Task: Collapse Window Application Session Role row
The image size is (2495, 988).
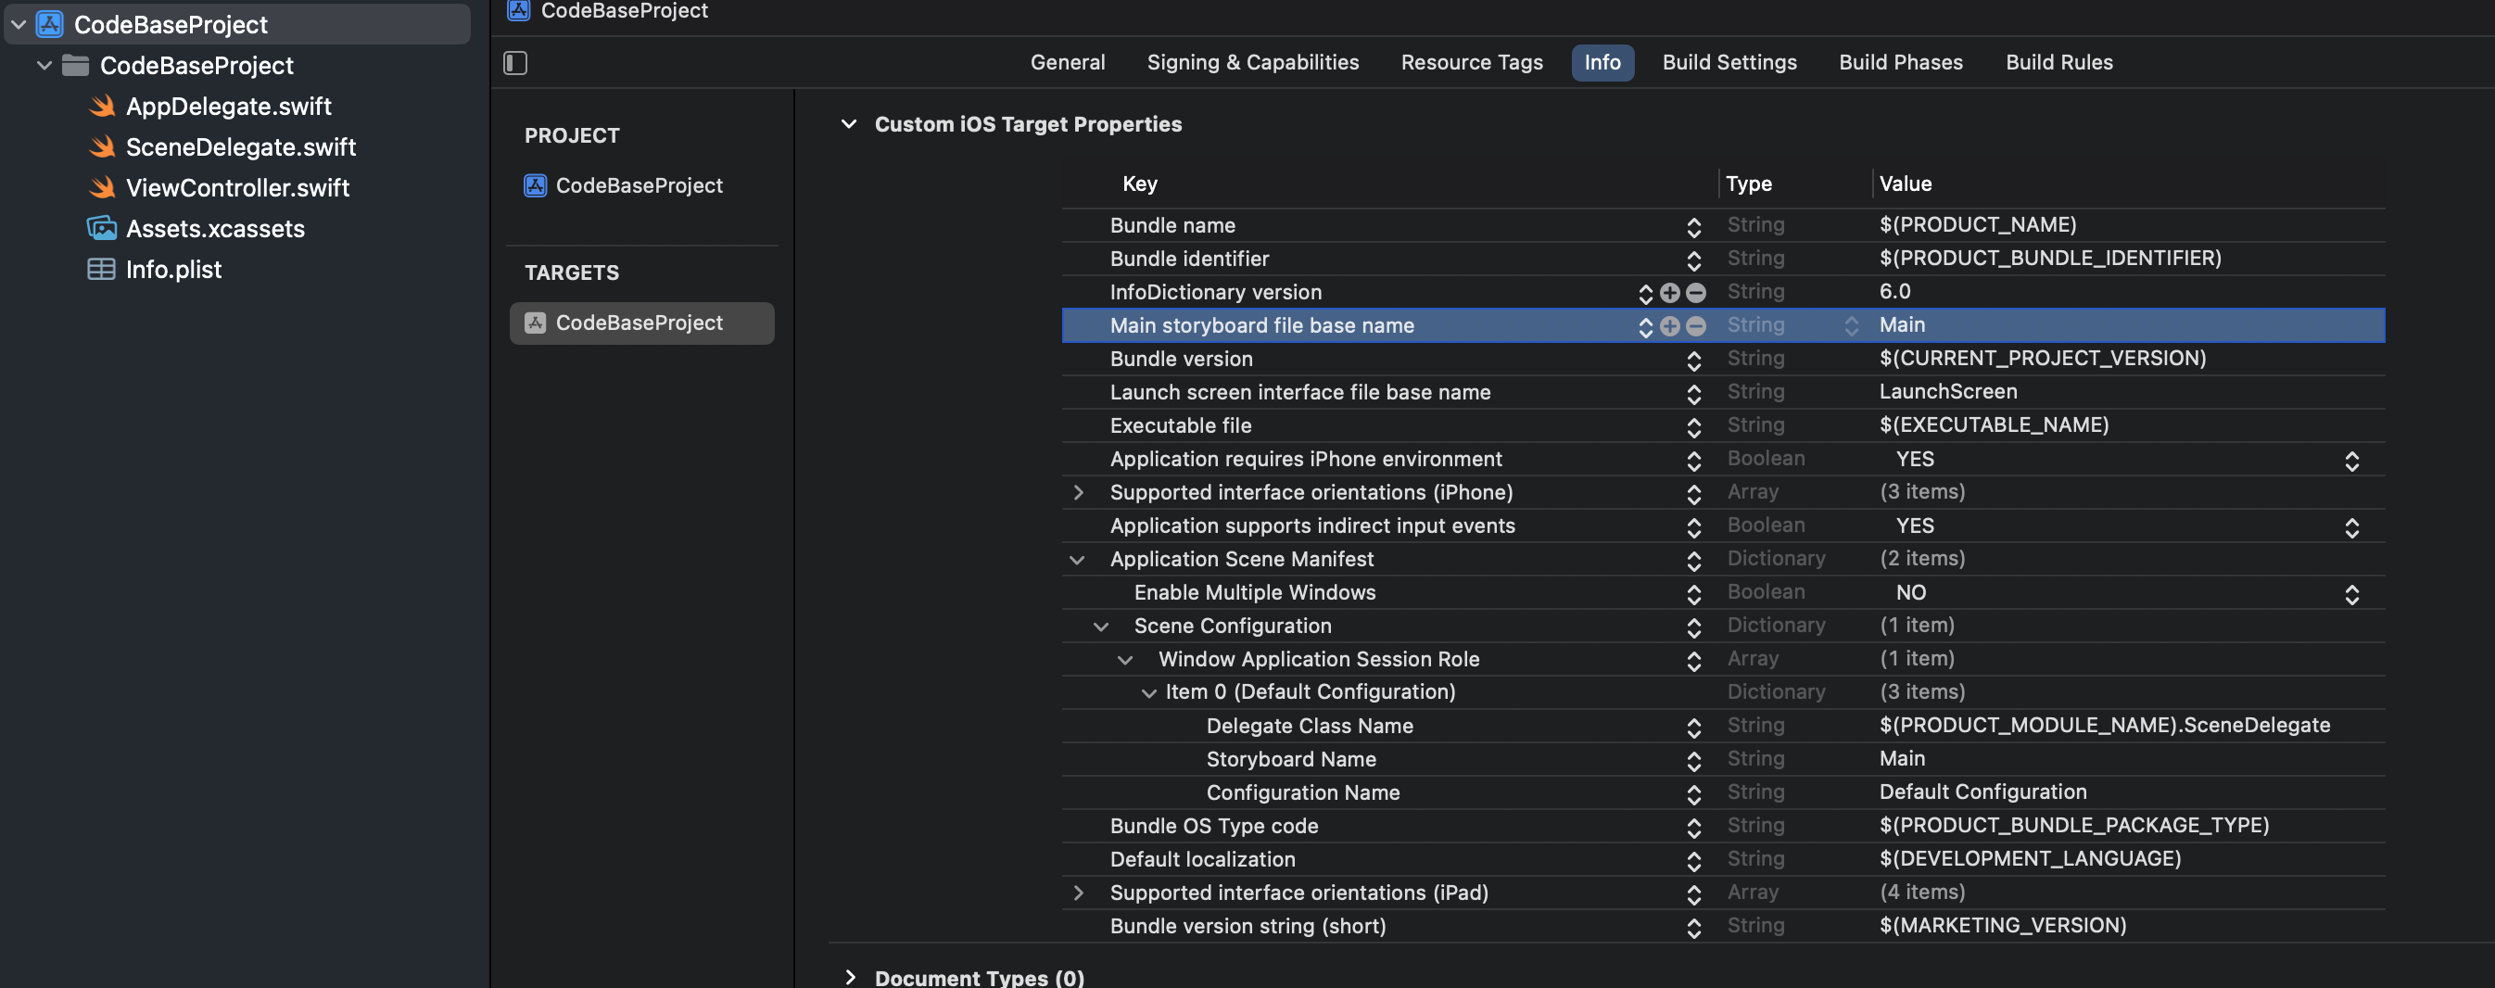Action: [x=1125, y=660]
